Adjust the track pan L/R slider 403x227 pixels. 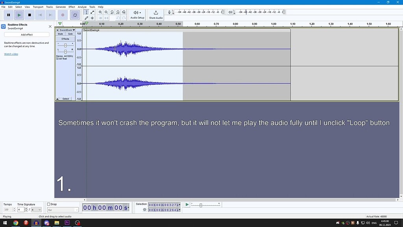(66, 52)
